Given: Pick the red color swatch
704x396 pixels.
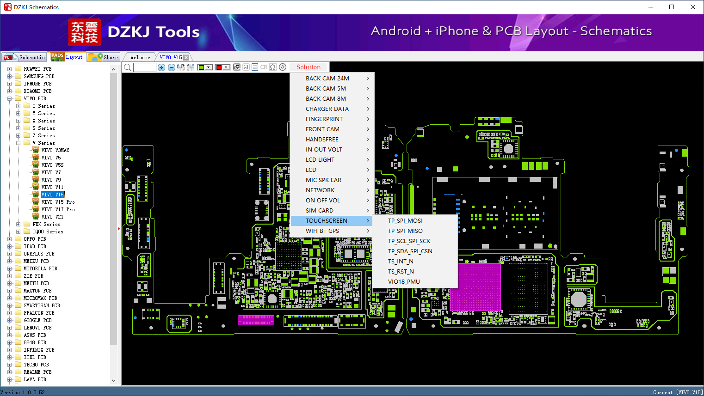Looking at the screenshot, I should (x=219, y=67).
